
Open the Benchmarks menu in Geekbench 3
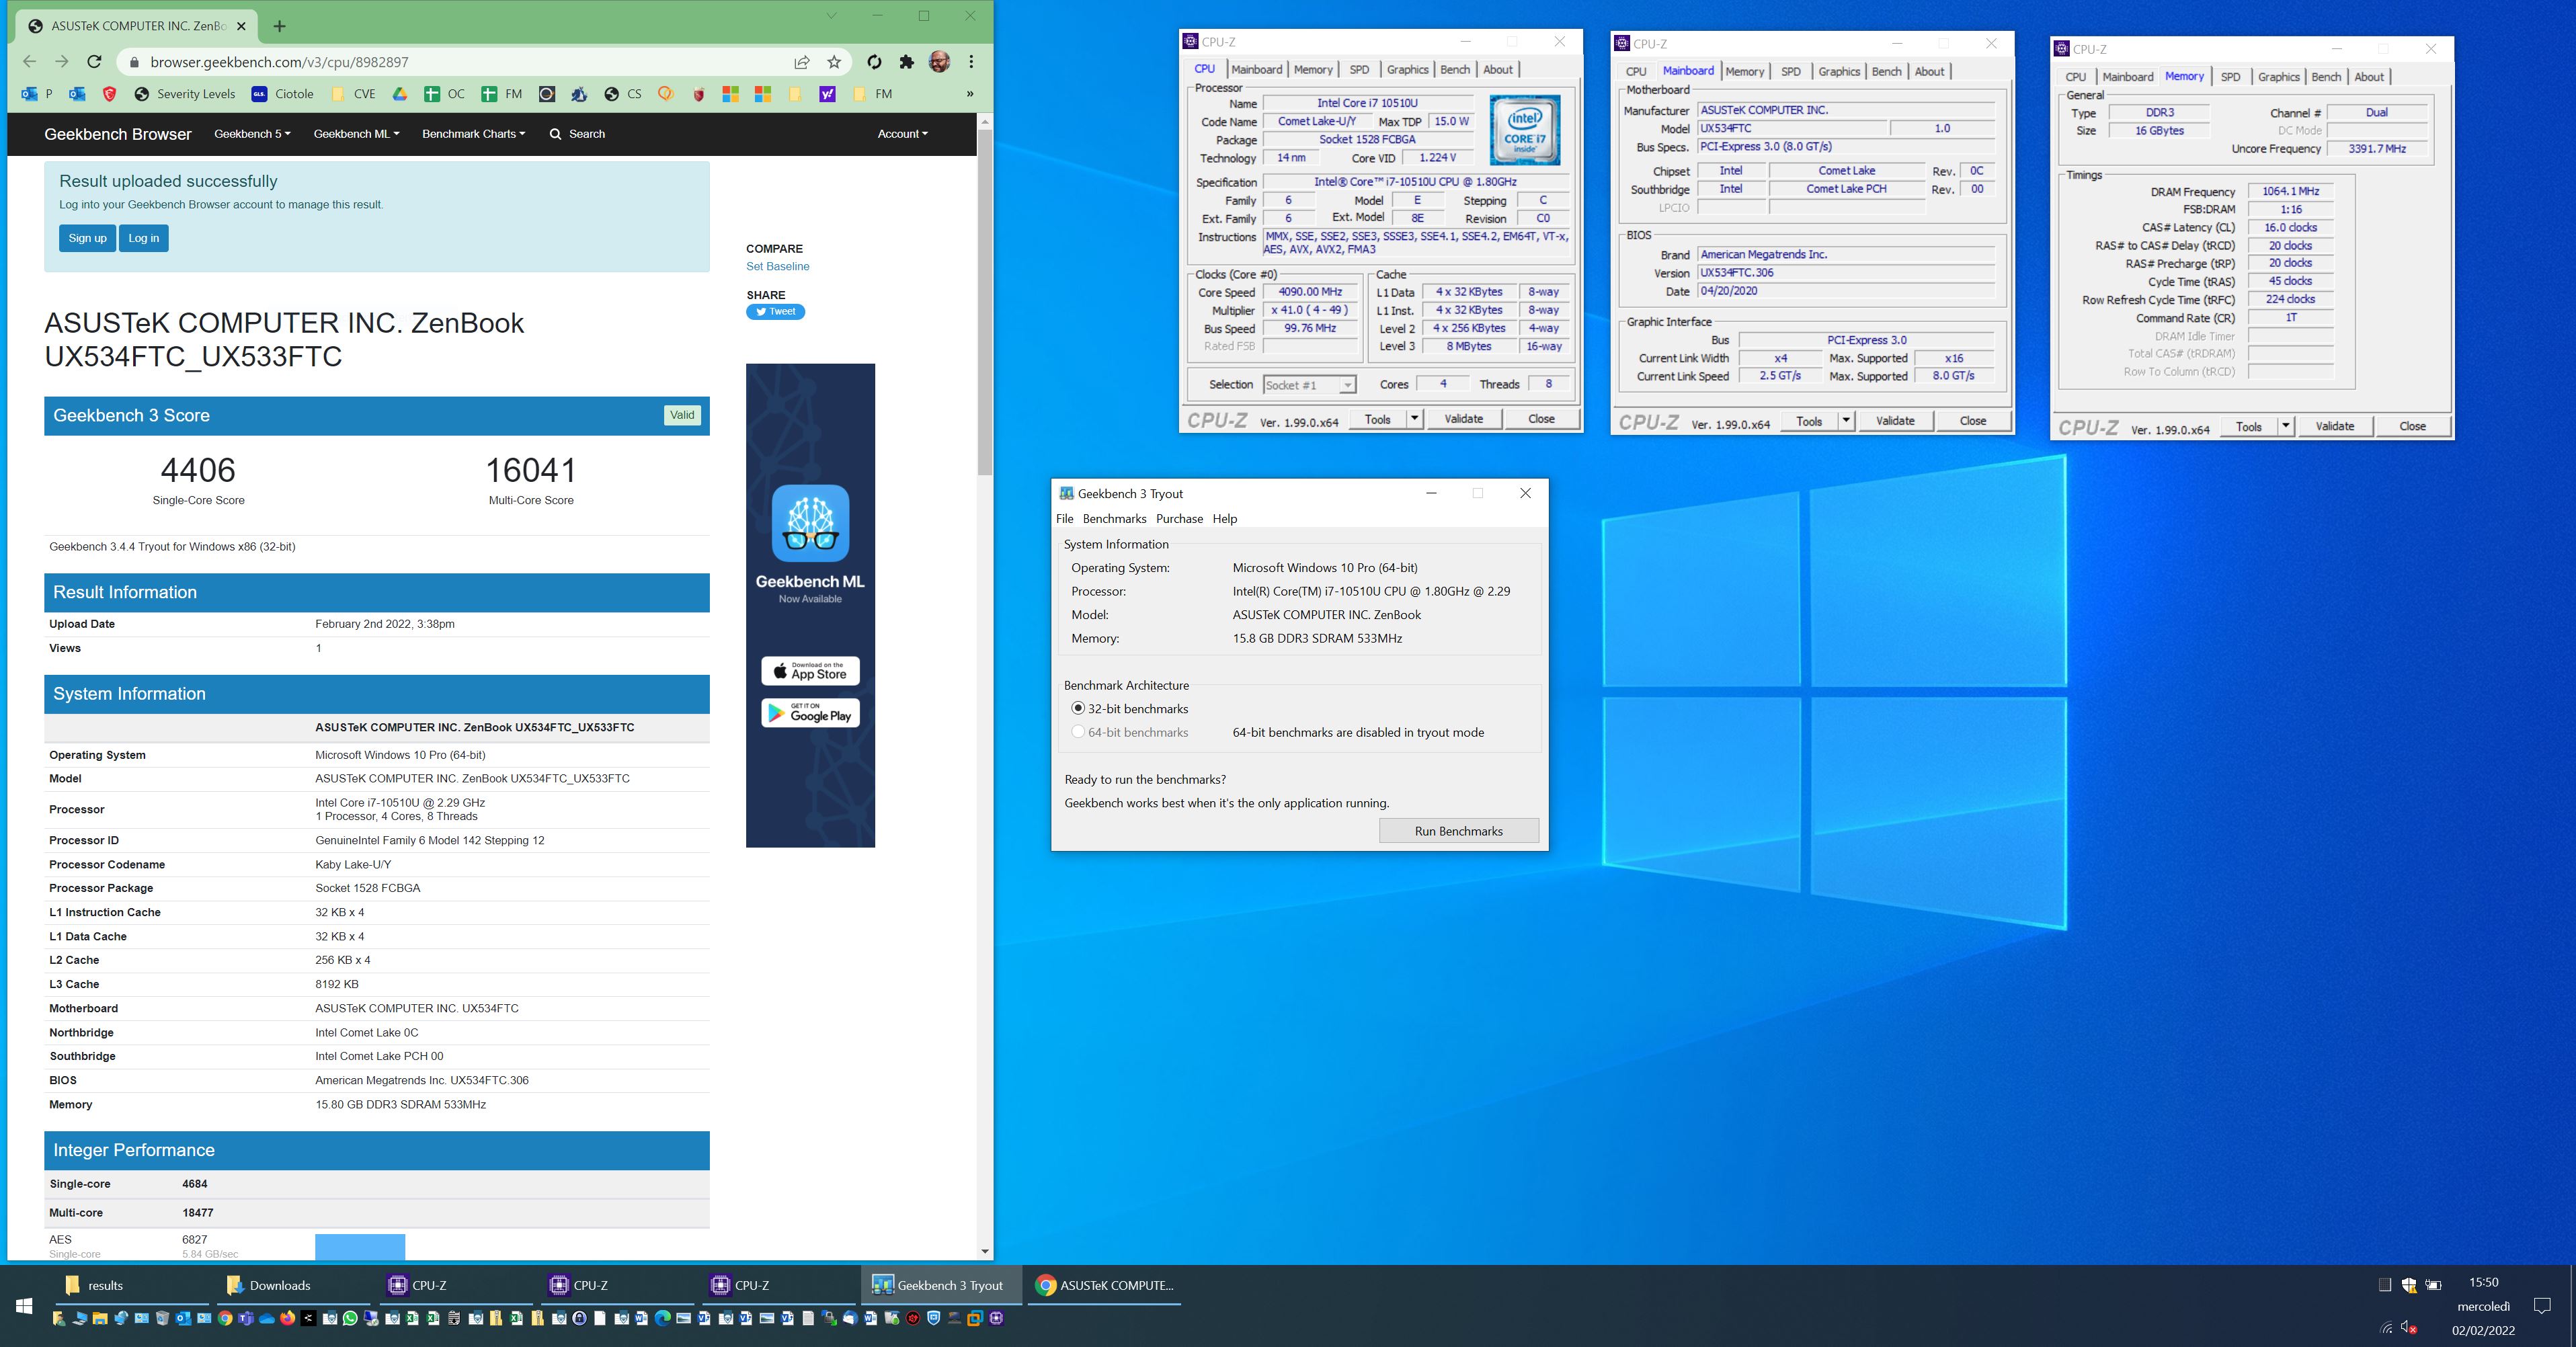coord(1114,518)
